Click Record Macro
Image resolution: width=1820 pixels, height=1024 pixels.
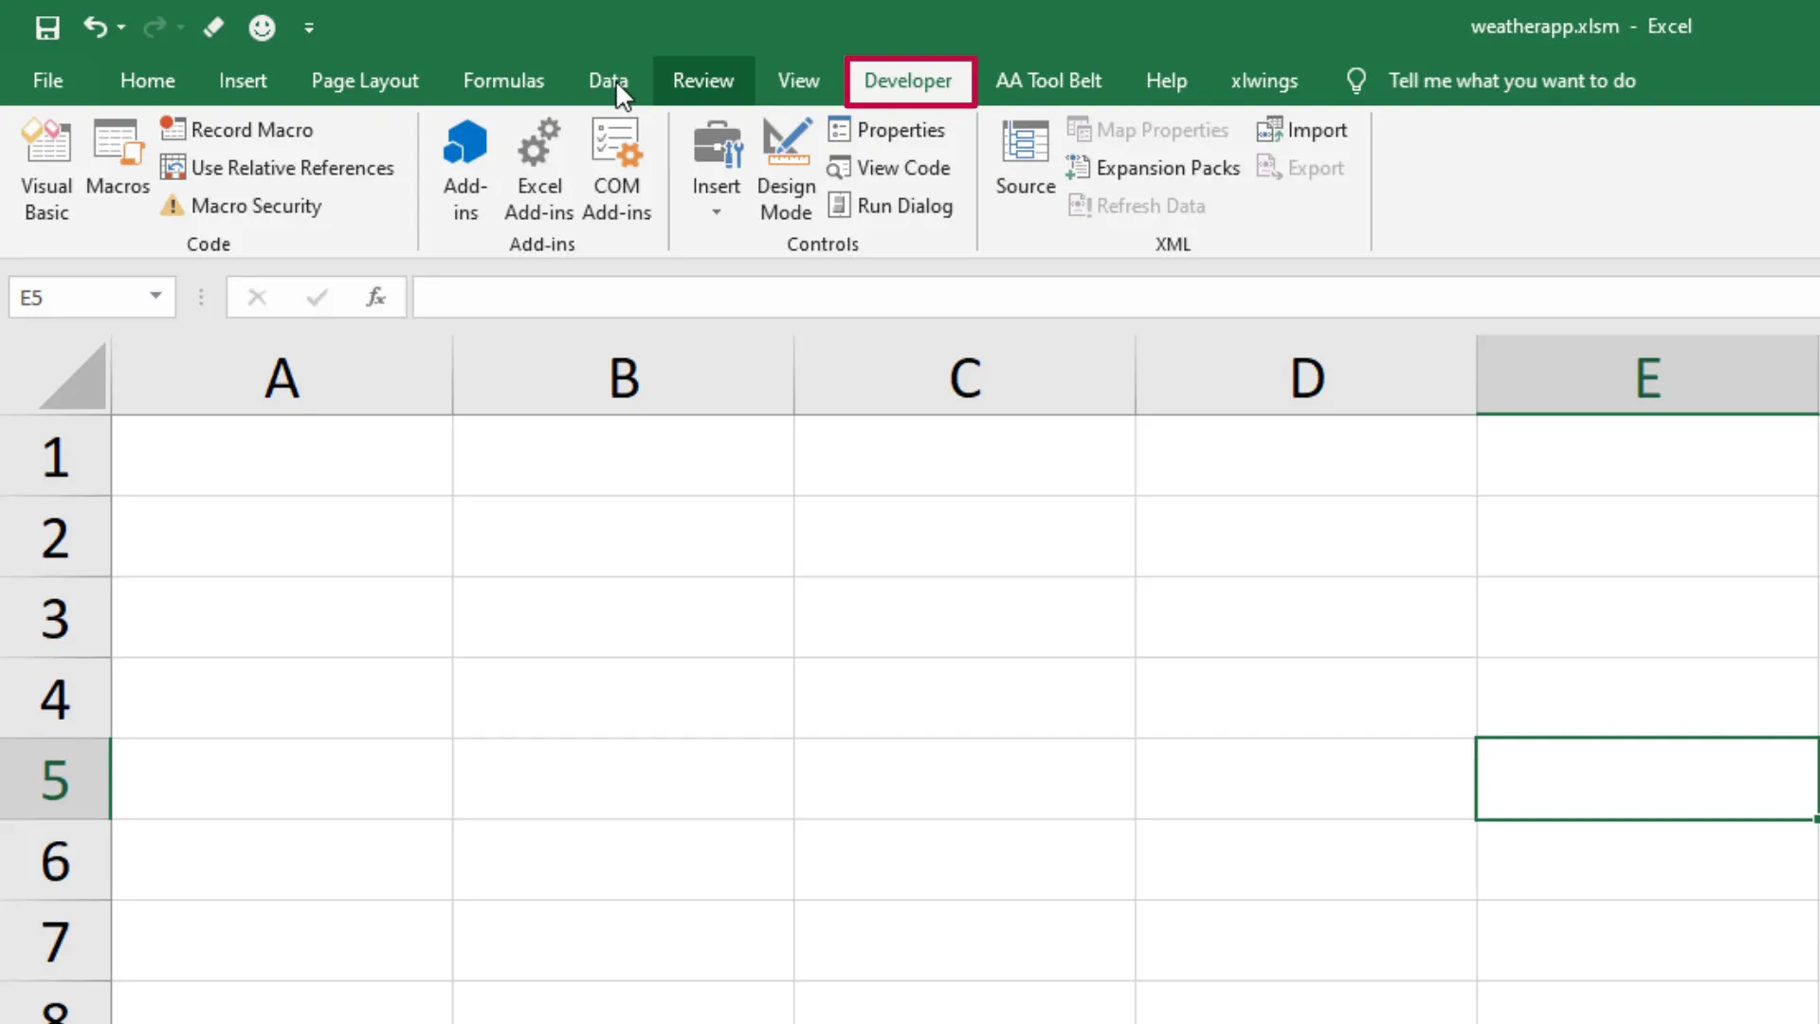(x=249, y=129)
